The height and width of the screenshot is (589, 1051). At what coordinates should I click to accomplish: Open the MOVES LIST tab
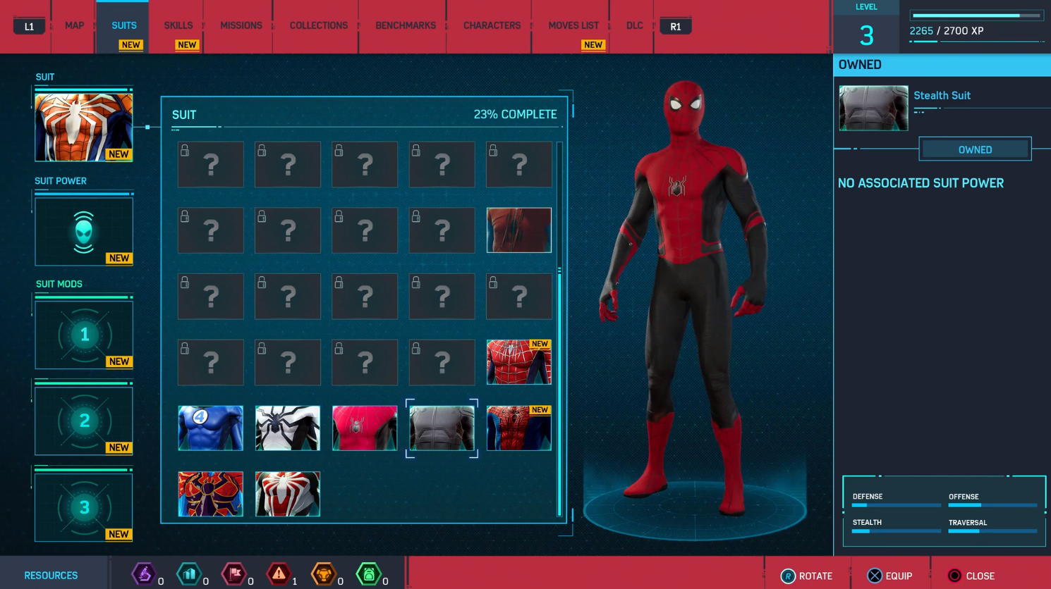tap(573, 25)
